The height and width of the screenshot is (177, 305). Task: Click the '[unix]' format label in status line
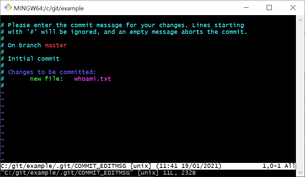[141, 166]
